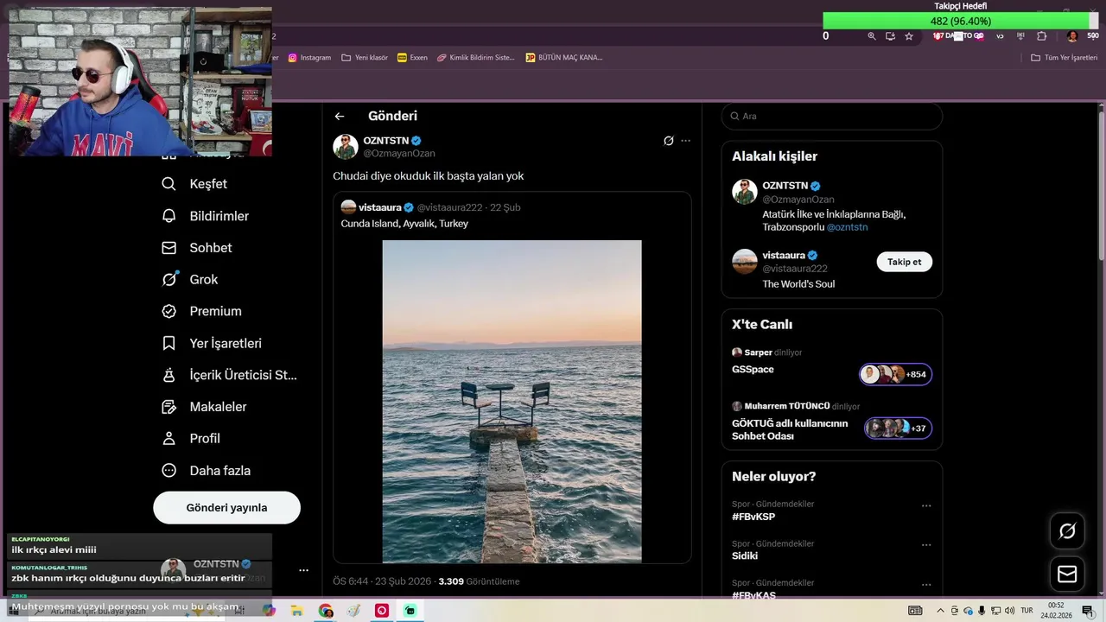Open the three-dot menu for #FBvKAS trend
Image resolution: width=1106 pixels, height=622 pixels.
point(926,586)
